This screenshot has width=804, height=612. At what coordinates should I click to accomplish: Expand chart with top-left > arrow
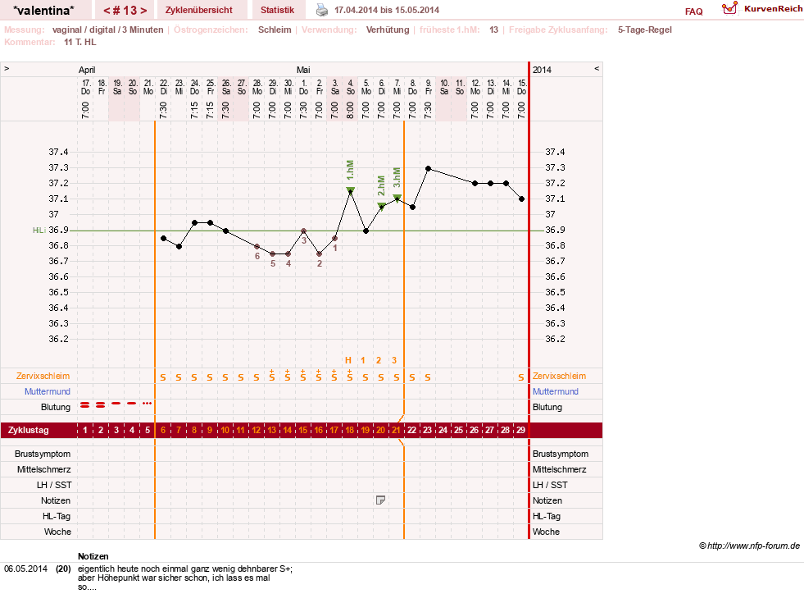click(x=7, y=68)
